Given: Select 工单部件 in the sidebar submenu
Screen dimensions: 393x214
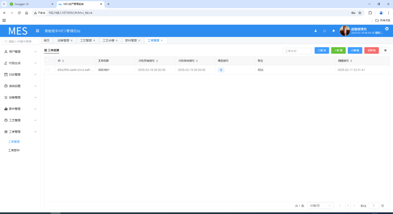Looking at the screenshot, I should tap(14, 150).
